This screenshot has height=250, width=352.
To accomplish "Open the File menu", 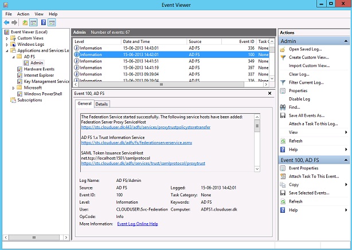I will [x=9, y=14].
